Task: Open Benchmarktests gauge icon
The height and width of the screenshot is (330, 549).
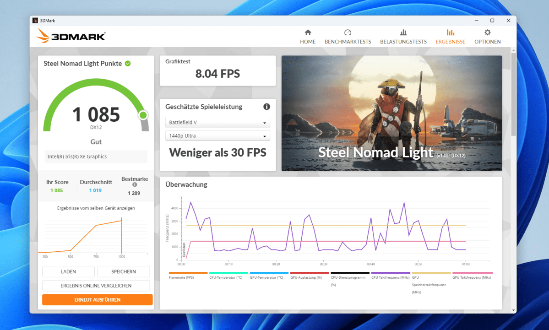Action: (x=348, y=32)
